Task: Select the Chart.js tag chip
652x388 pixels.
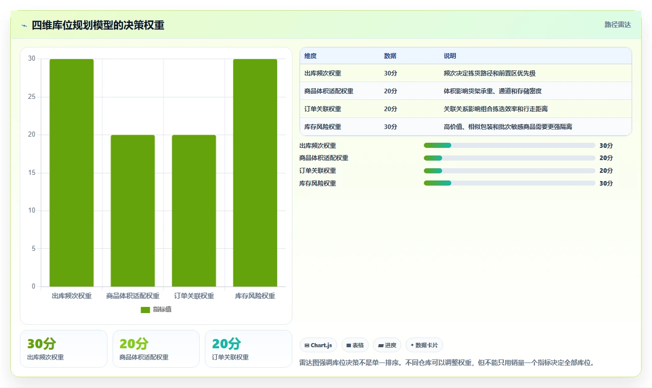Action: coord(318,345)
